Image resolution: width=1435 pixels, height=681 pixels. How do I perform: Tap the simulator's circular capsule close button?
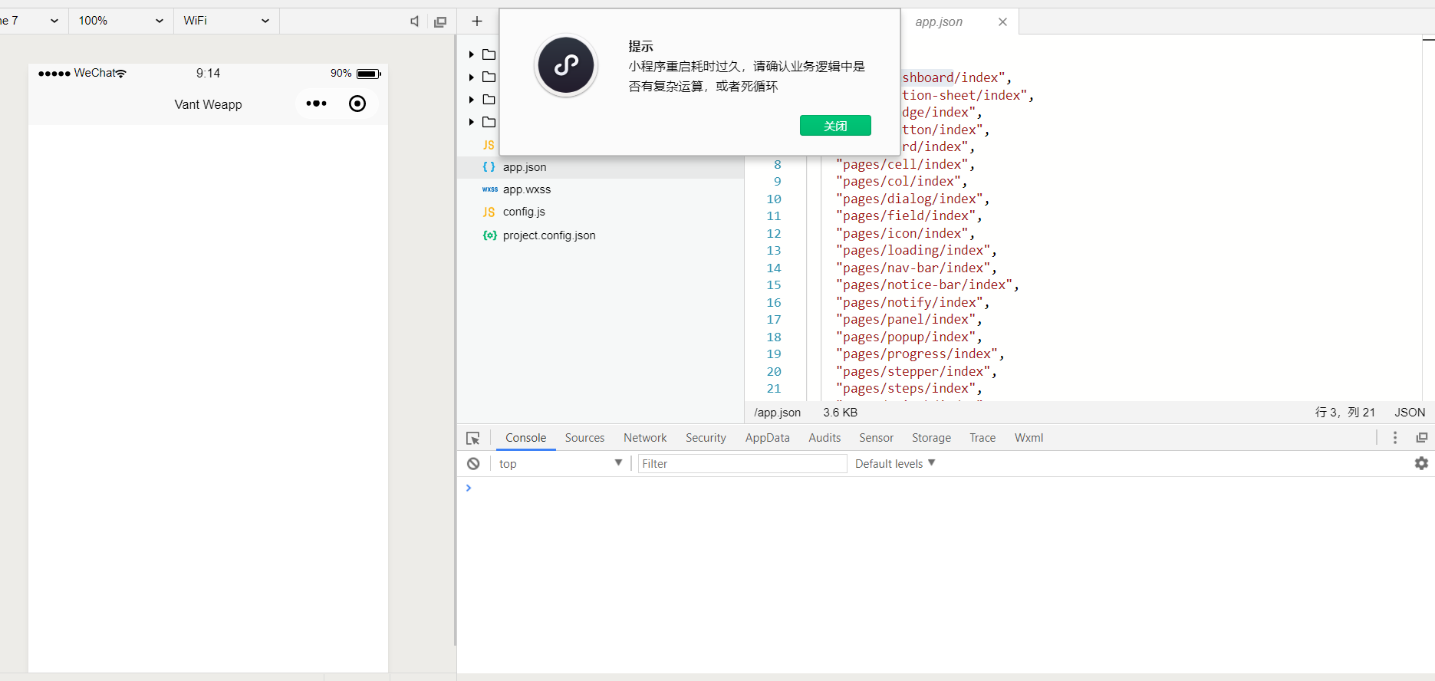coord(357,104)
